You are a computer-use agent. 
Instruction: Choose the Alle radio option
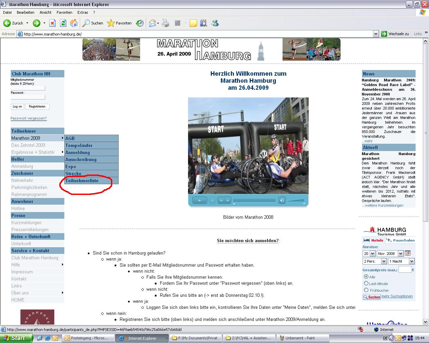click(366, 277)
